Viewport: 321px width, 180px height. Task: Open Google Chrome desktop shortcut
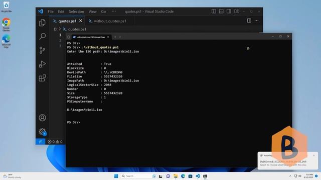tap(7, 24)
